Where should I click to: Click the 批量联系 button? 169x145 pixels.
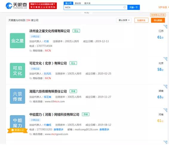tap(141, 20)
